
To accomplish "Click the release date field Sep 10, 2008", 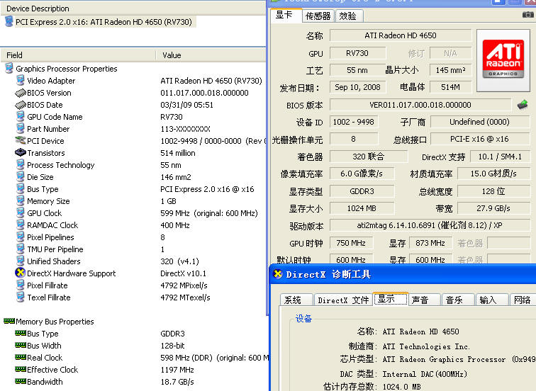I will click(357, 87).
